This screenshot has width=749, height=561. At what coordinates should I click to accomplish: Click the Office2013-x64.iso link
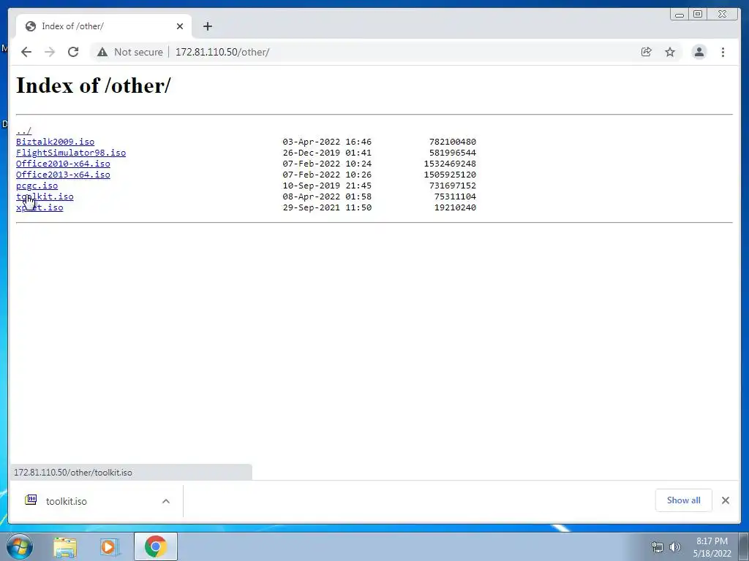point(63,175)
